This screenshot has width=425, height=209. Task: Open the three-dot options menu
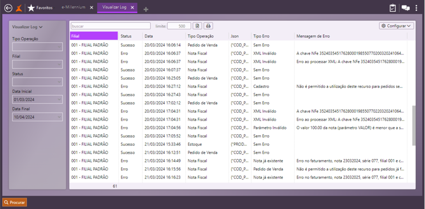coord(416,8)
